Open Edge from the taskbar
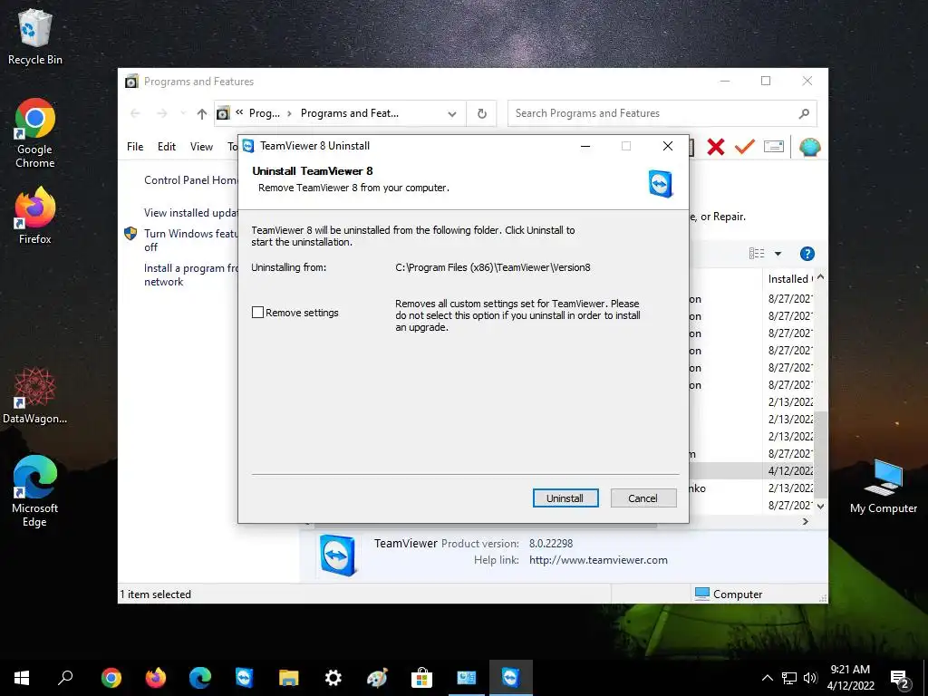Screen dimensions: 928x696 (x=200, y=678)
